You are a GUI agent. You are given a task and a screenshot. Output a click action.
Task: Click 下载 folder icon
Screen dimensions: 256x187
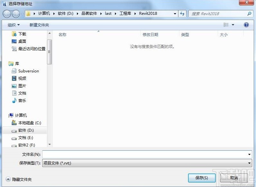(14, 34)
